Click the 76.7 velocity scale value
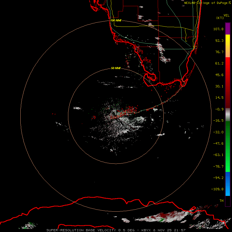 coord(219,52)
